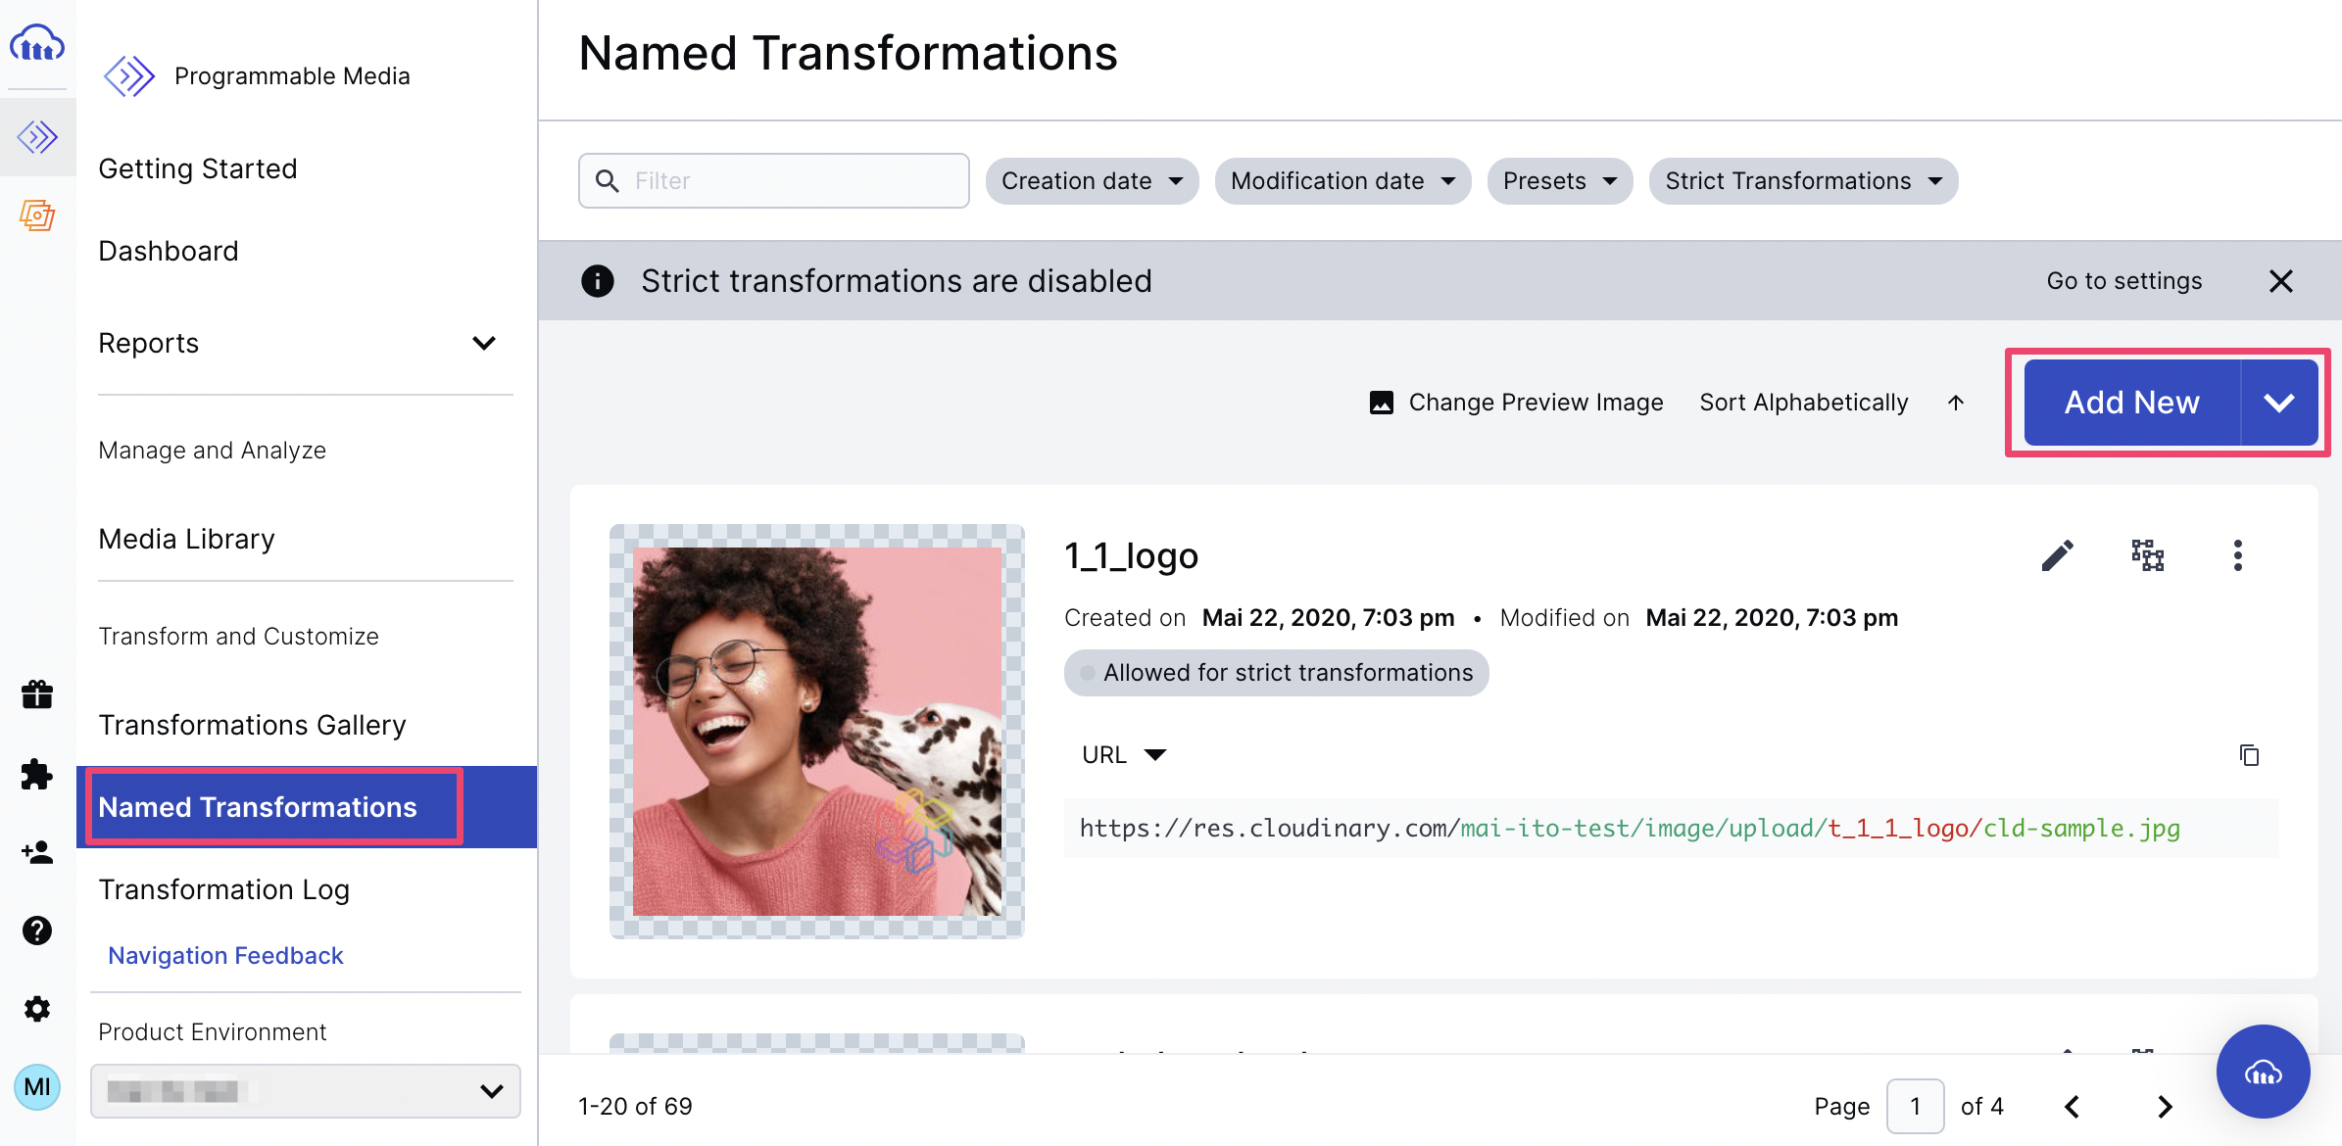Open the 1_1_logo edit pencil icon
This screenshot has width=2342, height=1146.
(x=2057, y=554)
